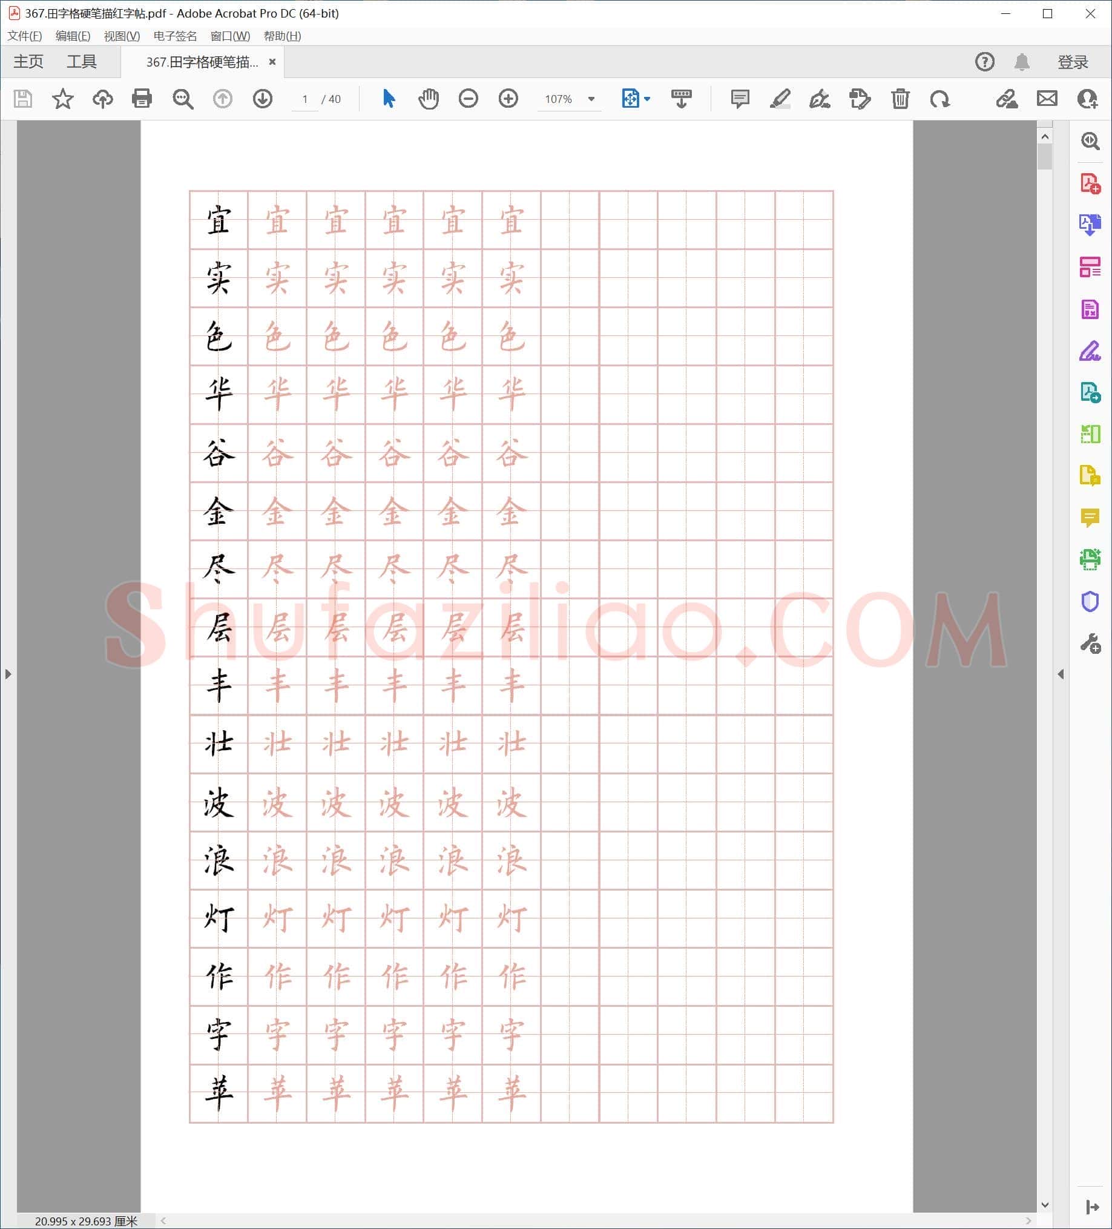This screenshot has width=1112, height=1229.
Task: Go to next page arrow
Action: tap(263, 99)
